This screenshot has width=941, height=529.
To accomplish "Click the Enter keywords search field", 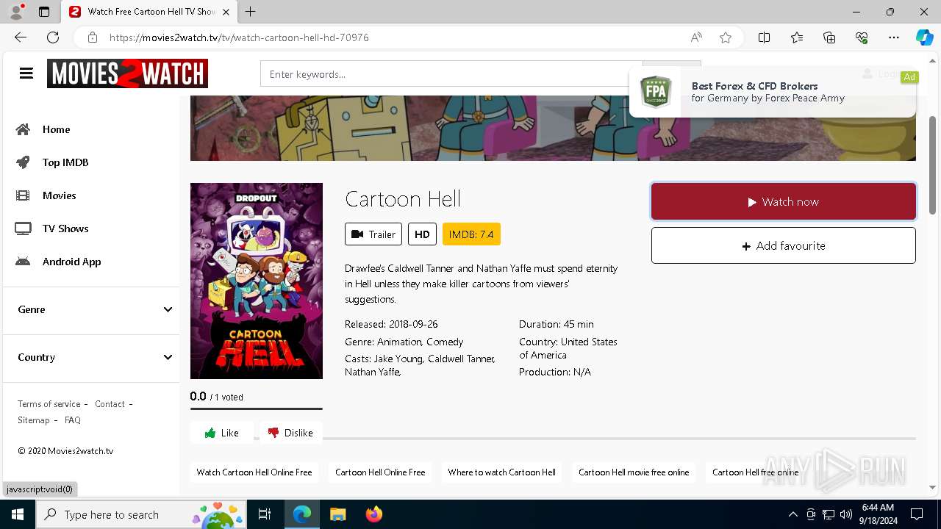I will (x=451, y=74).
